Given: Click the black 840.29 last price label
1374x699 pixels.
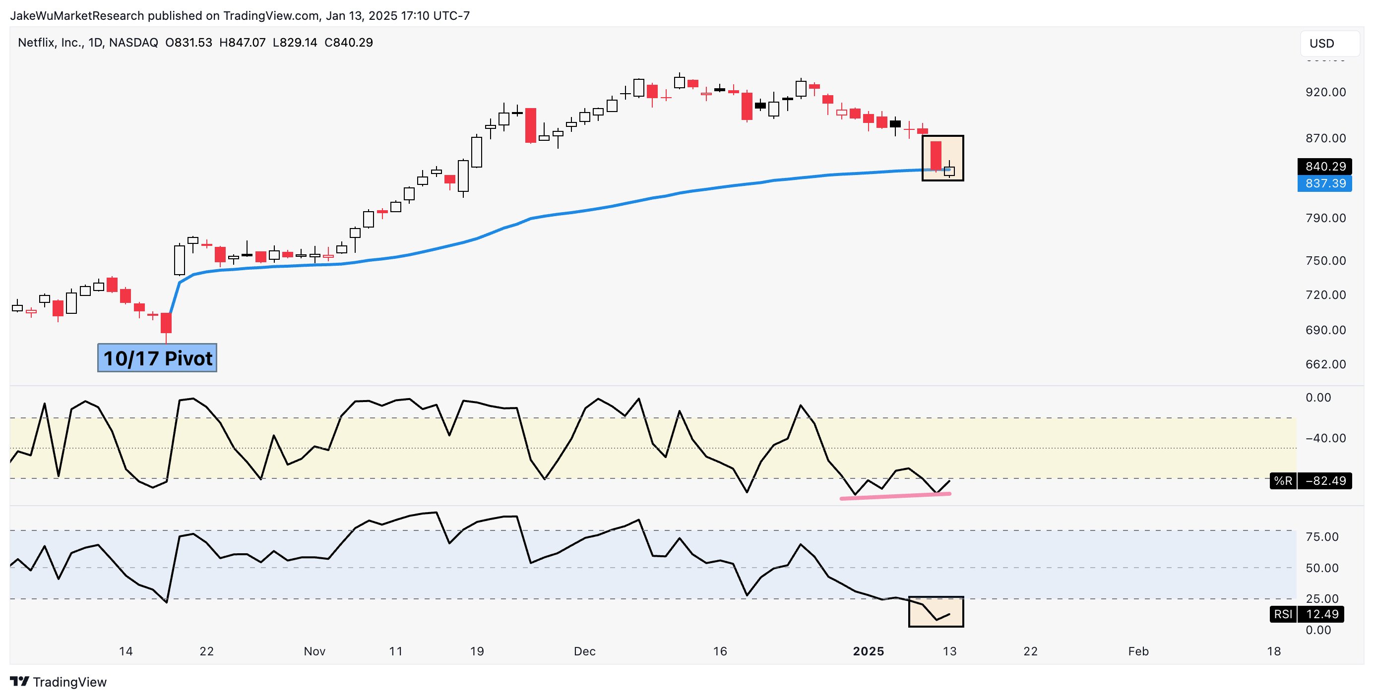Looking at the screenshot, I should point(1325,167).
